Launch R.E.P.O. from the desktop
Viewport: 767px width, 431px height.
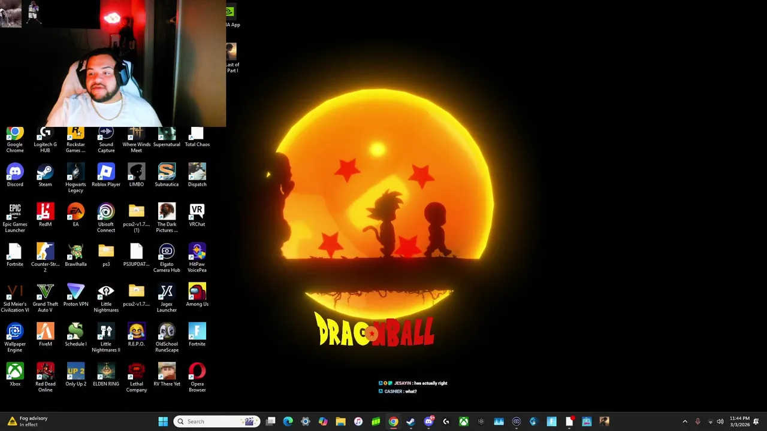coord(137,335)
